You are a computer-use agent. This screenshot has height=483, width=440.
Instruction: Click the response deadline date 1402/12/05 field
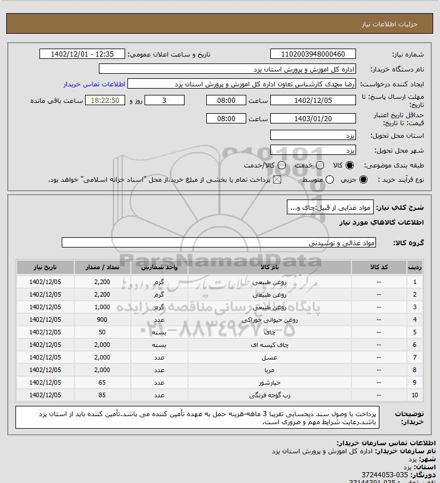coord(313,100)
